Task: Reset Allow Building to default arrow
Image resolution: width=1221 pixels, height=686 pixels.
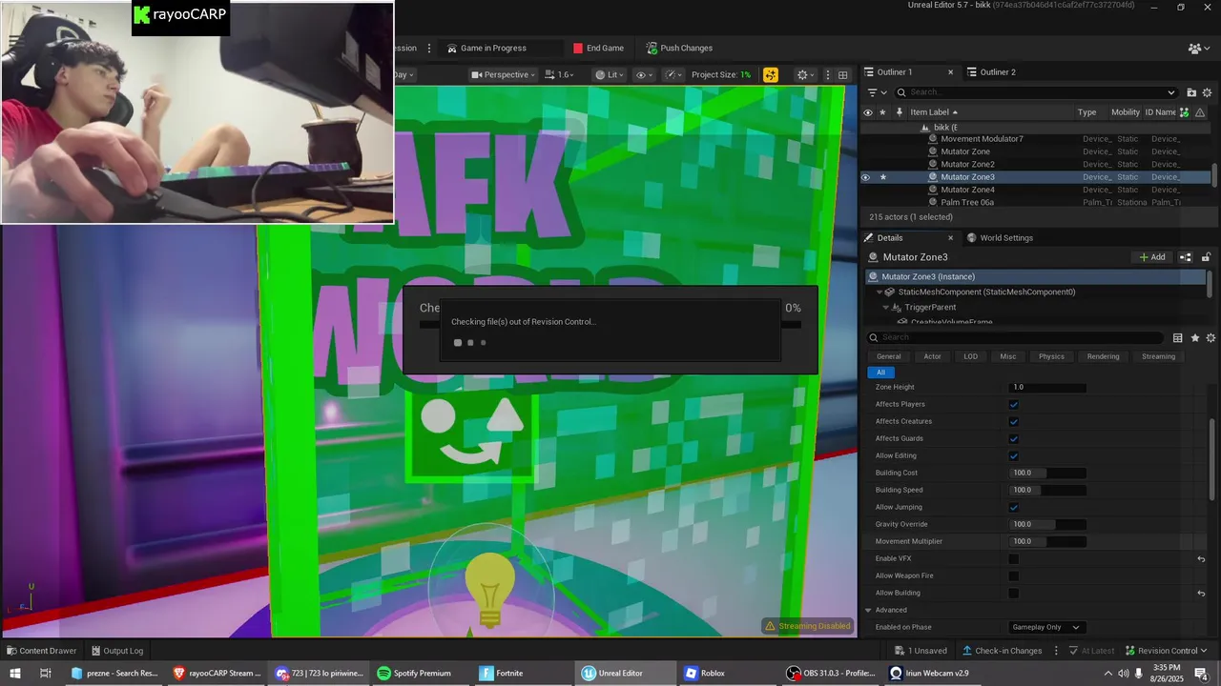Action: [1201, 594]
